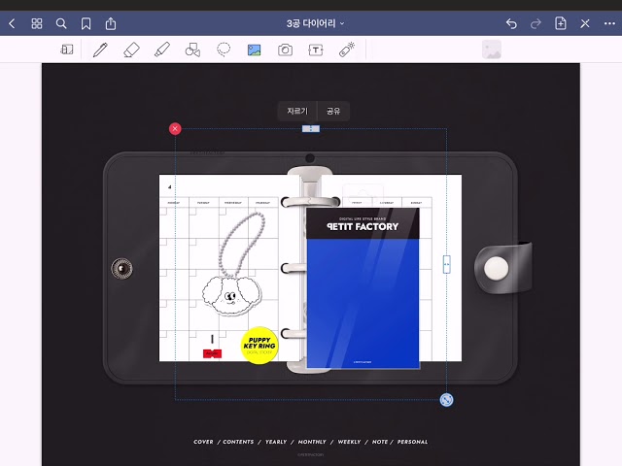Add a new page

coord(560,23)
